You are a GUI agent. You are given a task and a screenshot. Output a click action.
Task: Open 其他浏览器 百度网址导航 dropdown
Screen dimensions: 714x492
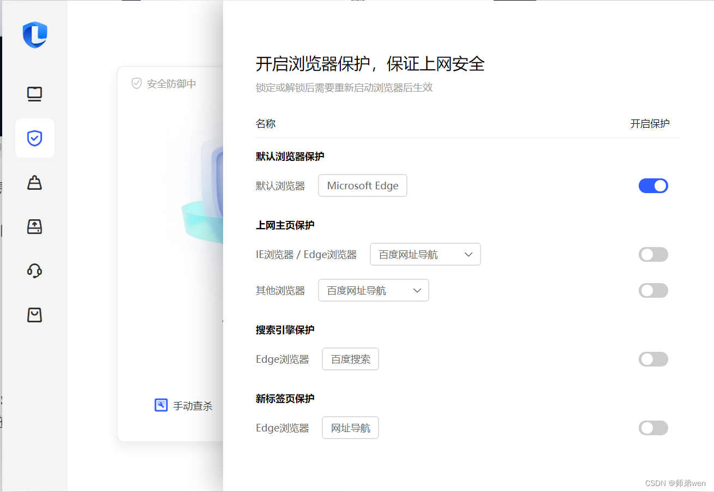pyautogui.click(x=374, y=290)
